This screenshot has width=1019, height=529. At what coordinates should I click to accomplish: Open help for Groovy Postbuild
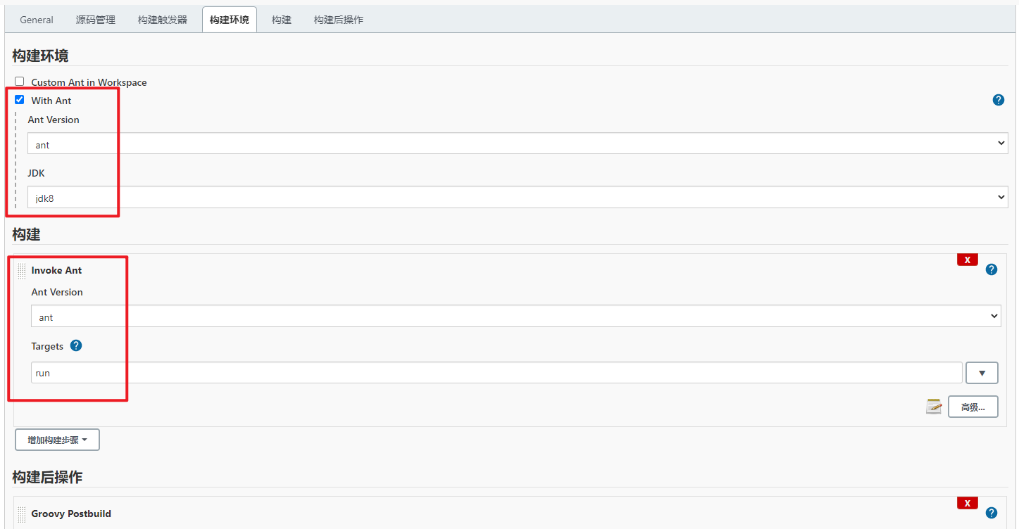click(992, 513)
